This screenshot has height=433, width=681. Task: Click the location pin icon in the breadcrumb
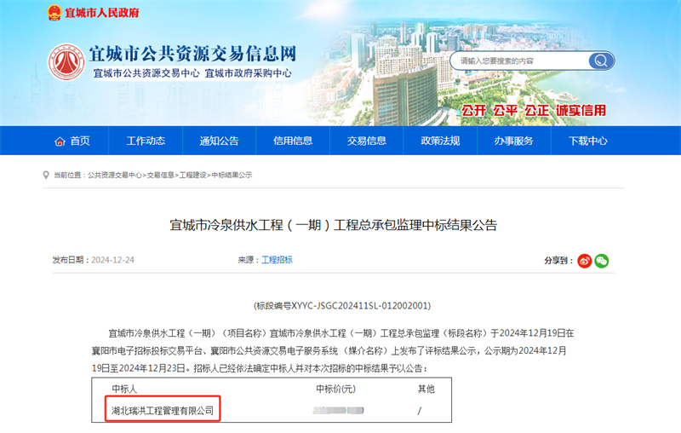point(46,176)
